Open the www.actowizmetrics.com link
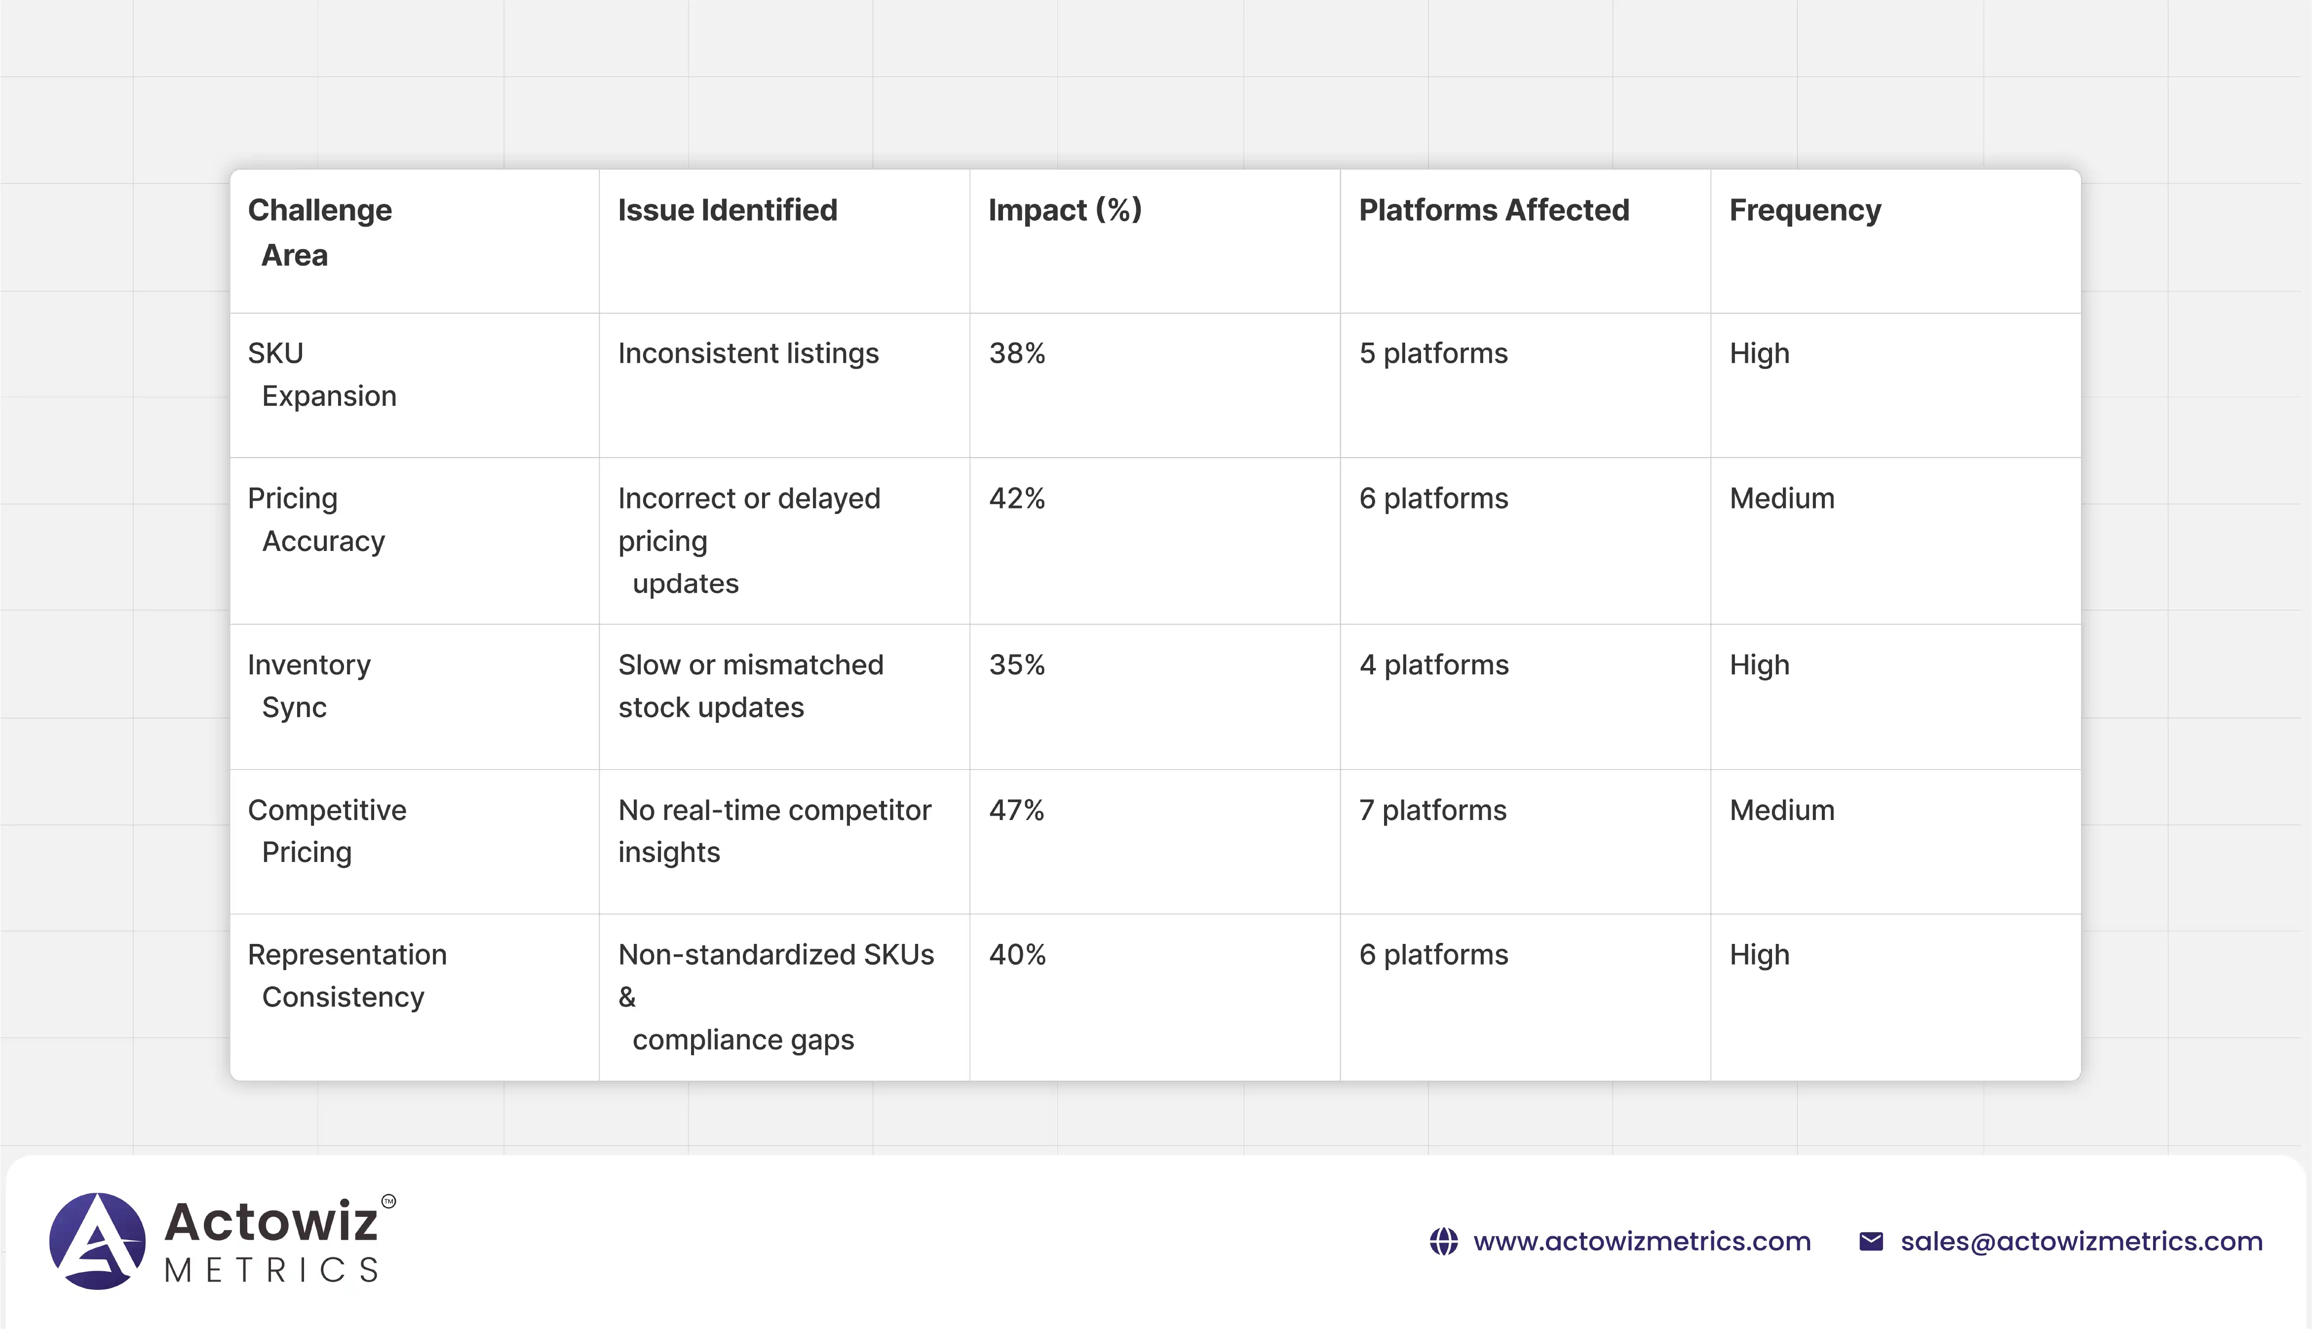The image size is (2312, 1329). pyautogui.click(x=1641, y=1242)
